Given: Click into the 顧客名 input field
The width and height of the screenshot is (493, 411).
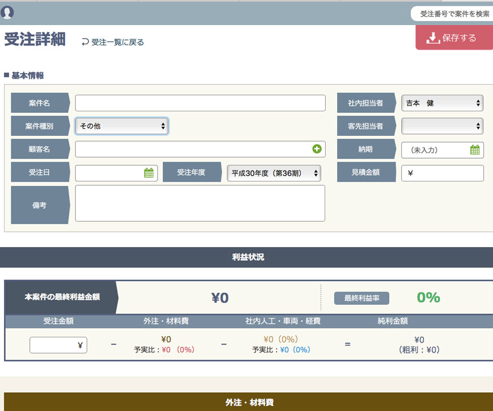Looking at the screenshot, I should pyautogui.click(x=194, y=149).
